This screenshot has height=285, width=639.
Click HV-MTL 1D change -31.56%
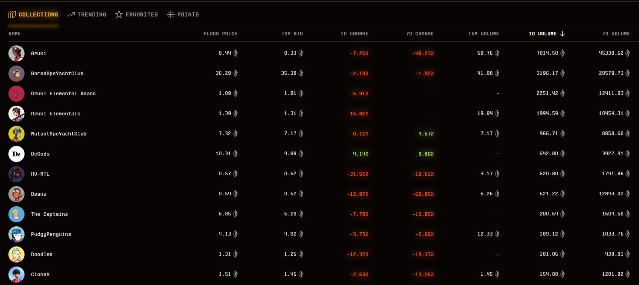358,174
